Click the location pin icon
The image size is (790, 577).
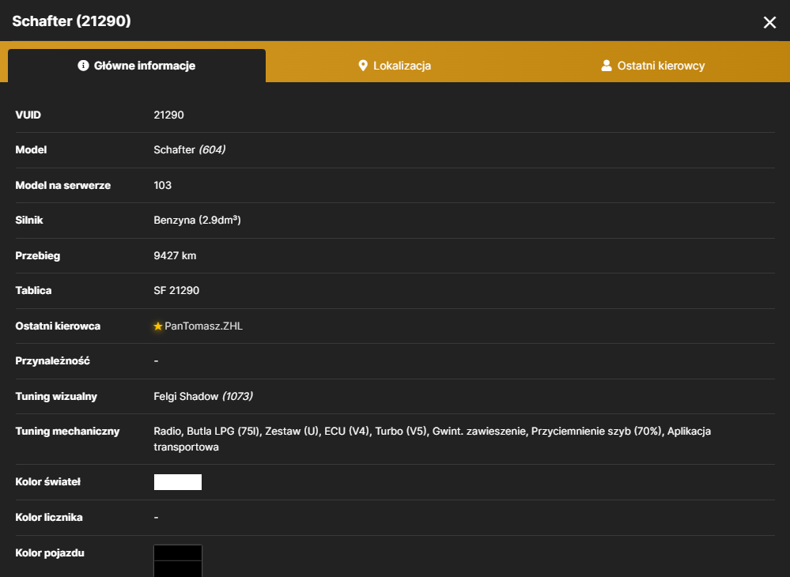(x=362, y=66)
